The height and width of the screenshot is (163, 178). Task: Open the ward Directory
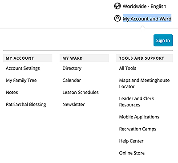click(72, 68)
